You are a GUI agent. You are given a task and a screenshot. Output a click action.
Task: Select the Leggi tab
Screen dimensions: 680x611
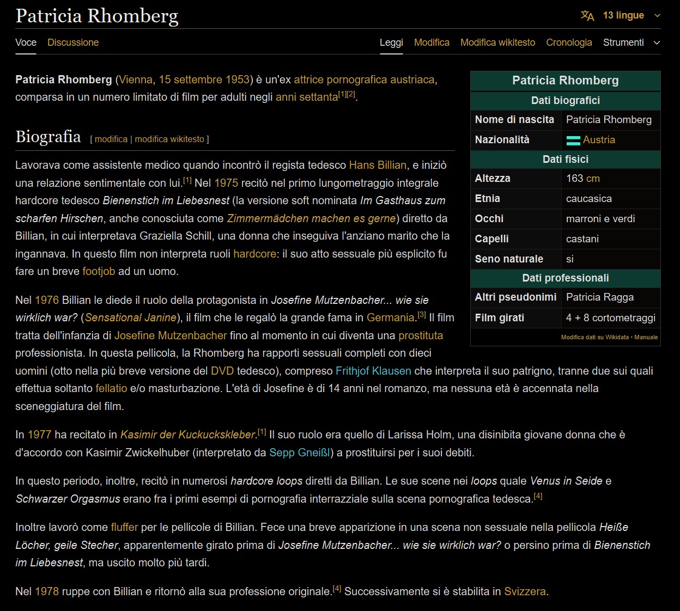coord(391,42)
